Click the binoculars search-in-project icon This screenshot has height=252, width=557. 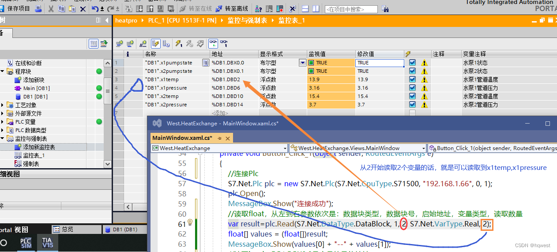385,9
